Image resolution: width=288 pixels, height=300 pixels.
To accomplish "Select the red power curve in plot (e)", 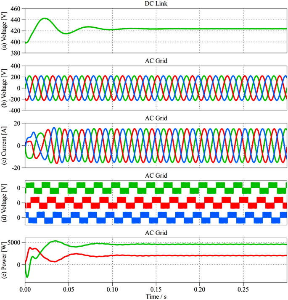I will 168,255.
